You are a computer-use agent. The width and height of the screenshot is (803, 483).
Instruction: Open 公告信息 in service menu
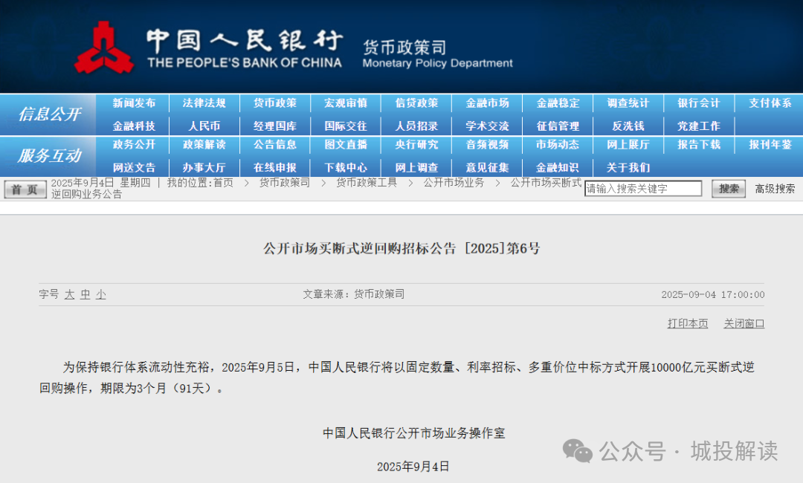[275, 145]
